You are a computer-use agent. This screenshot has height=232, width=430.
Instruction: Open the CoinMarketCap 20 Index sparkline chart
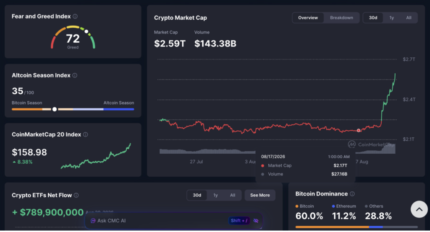tap(96, 156)
